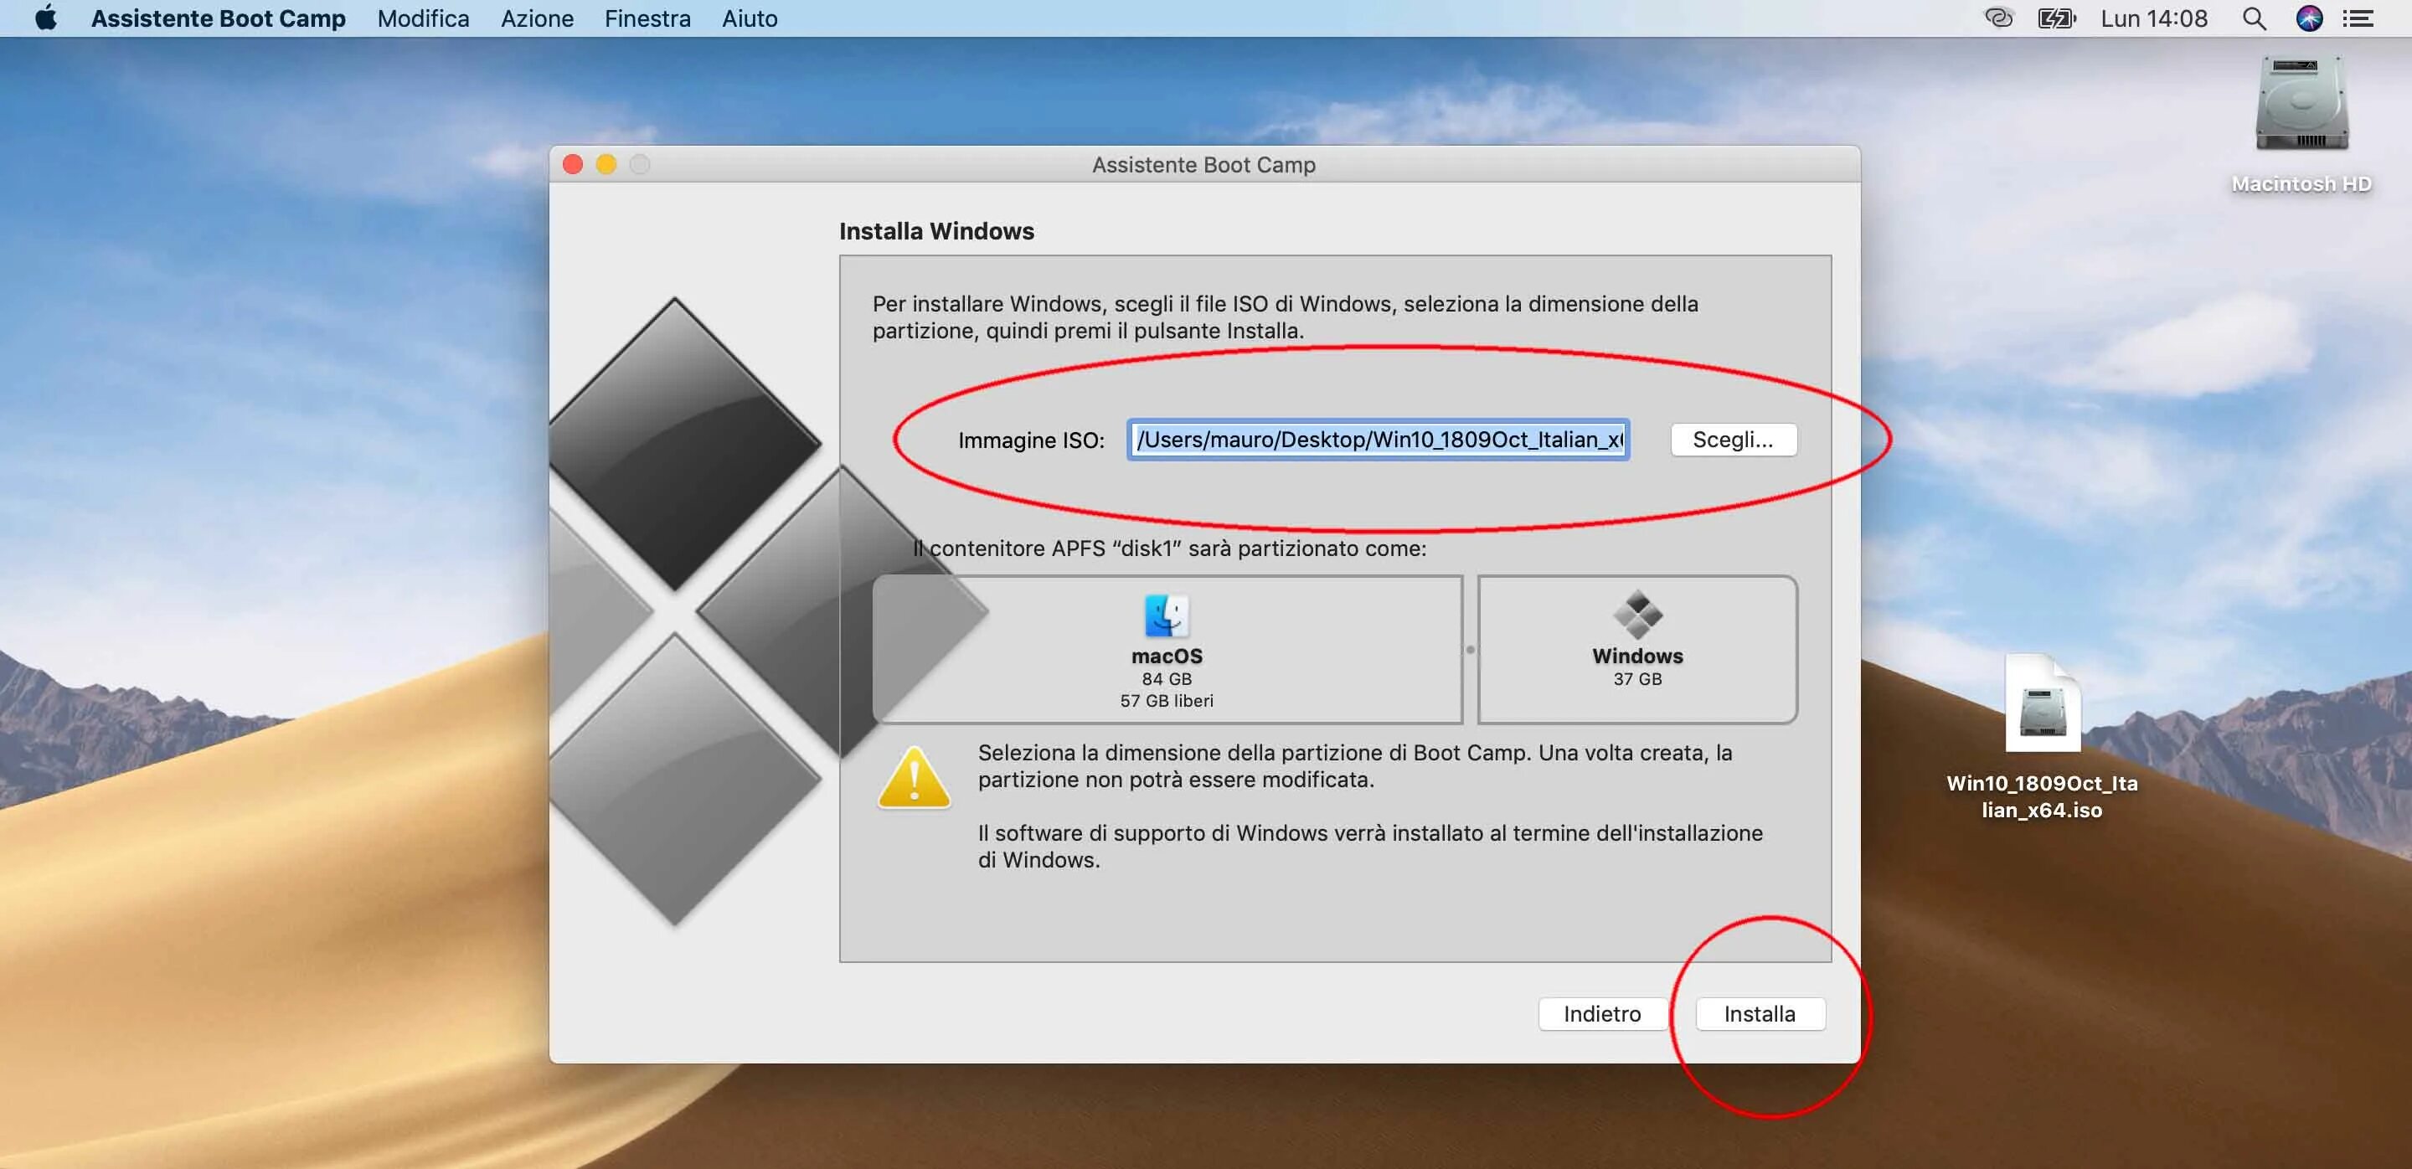The image size is (2412, 1169).
Task: Go back with the Indietro button
Action: [x=1601, y=1013]
